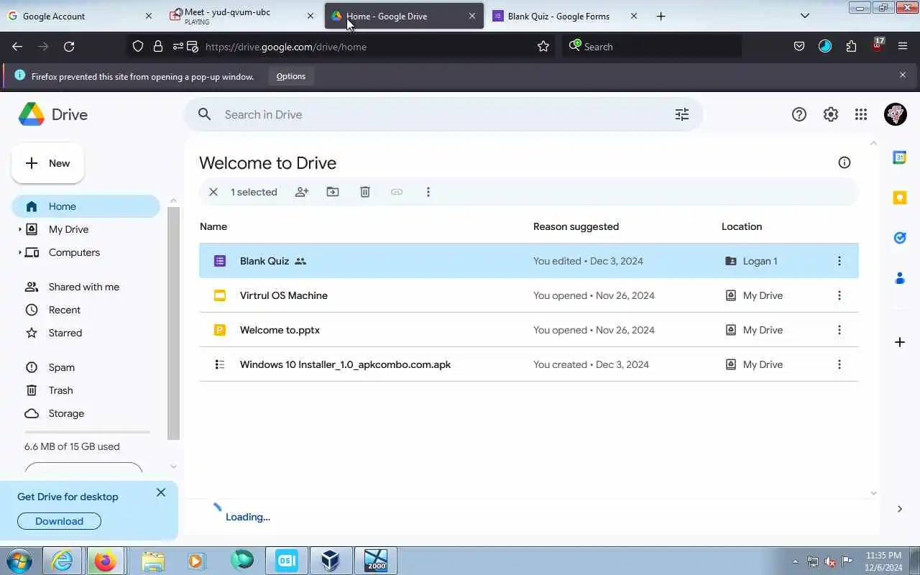
Task: Select the Blank Quiz file row
Action: coord(529,261)
